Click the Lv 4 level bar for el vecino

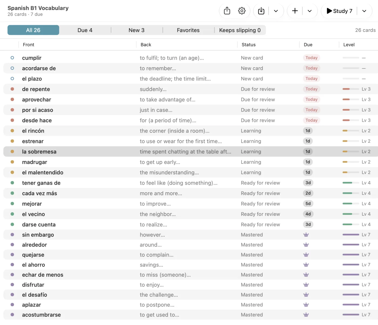pyautogui.click(x=351, y=214)
